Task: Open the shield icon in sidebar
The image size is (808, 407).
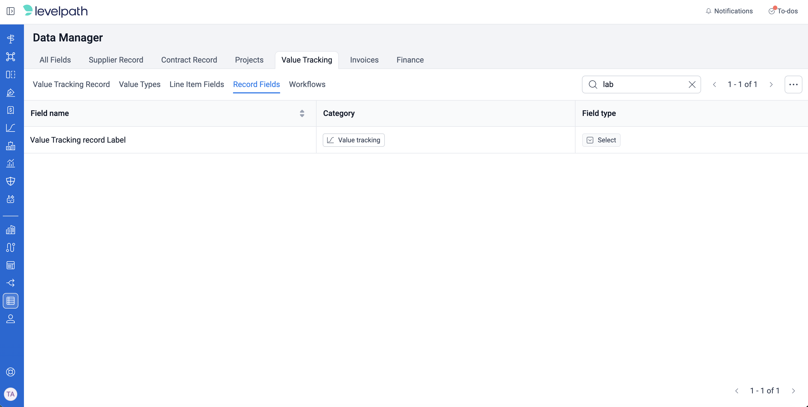Action: coord(11,181)
